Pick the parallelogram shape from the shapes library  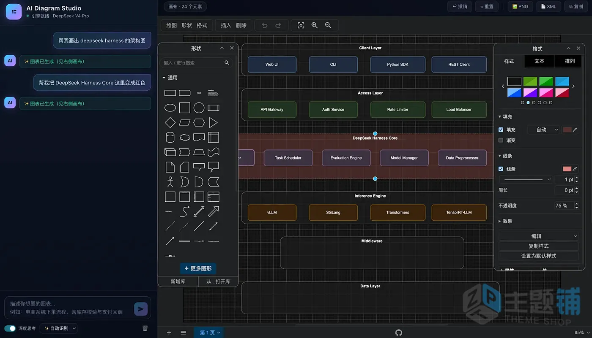[x=185, y=123]
